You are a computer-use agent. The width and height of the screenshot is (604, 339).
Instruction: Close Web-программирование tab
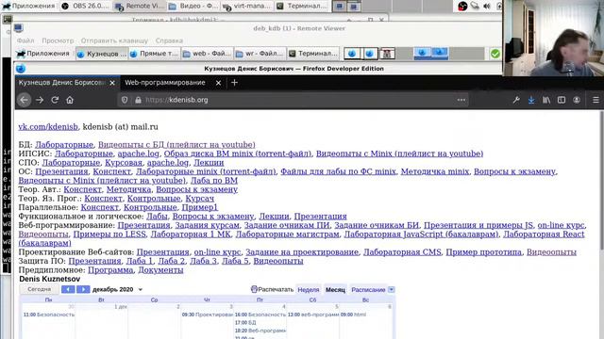click(218, 83)
